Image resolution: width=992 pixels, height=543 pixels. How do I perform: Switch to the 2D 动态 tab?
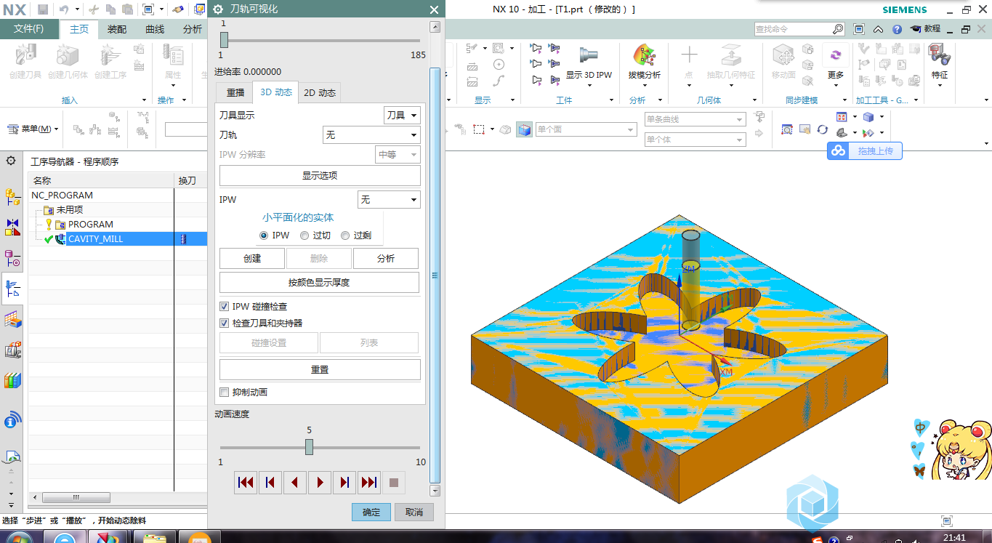320,92
